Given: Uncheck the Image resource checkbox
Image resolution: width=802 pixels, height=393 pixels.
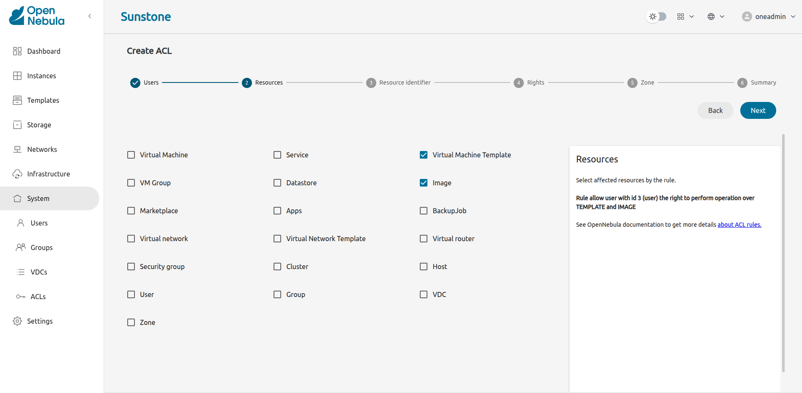Looking at the screenshot, I should point(423,182).
